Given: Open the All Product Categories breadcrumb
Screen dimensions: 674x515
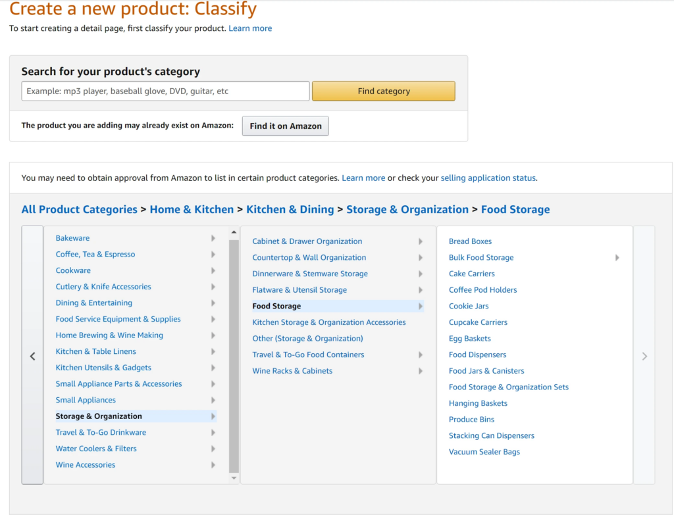Looking at the screenshot, I should 79,209.
